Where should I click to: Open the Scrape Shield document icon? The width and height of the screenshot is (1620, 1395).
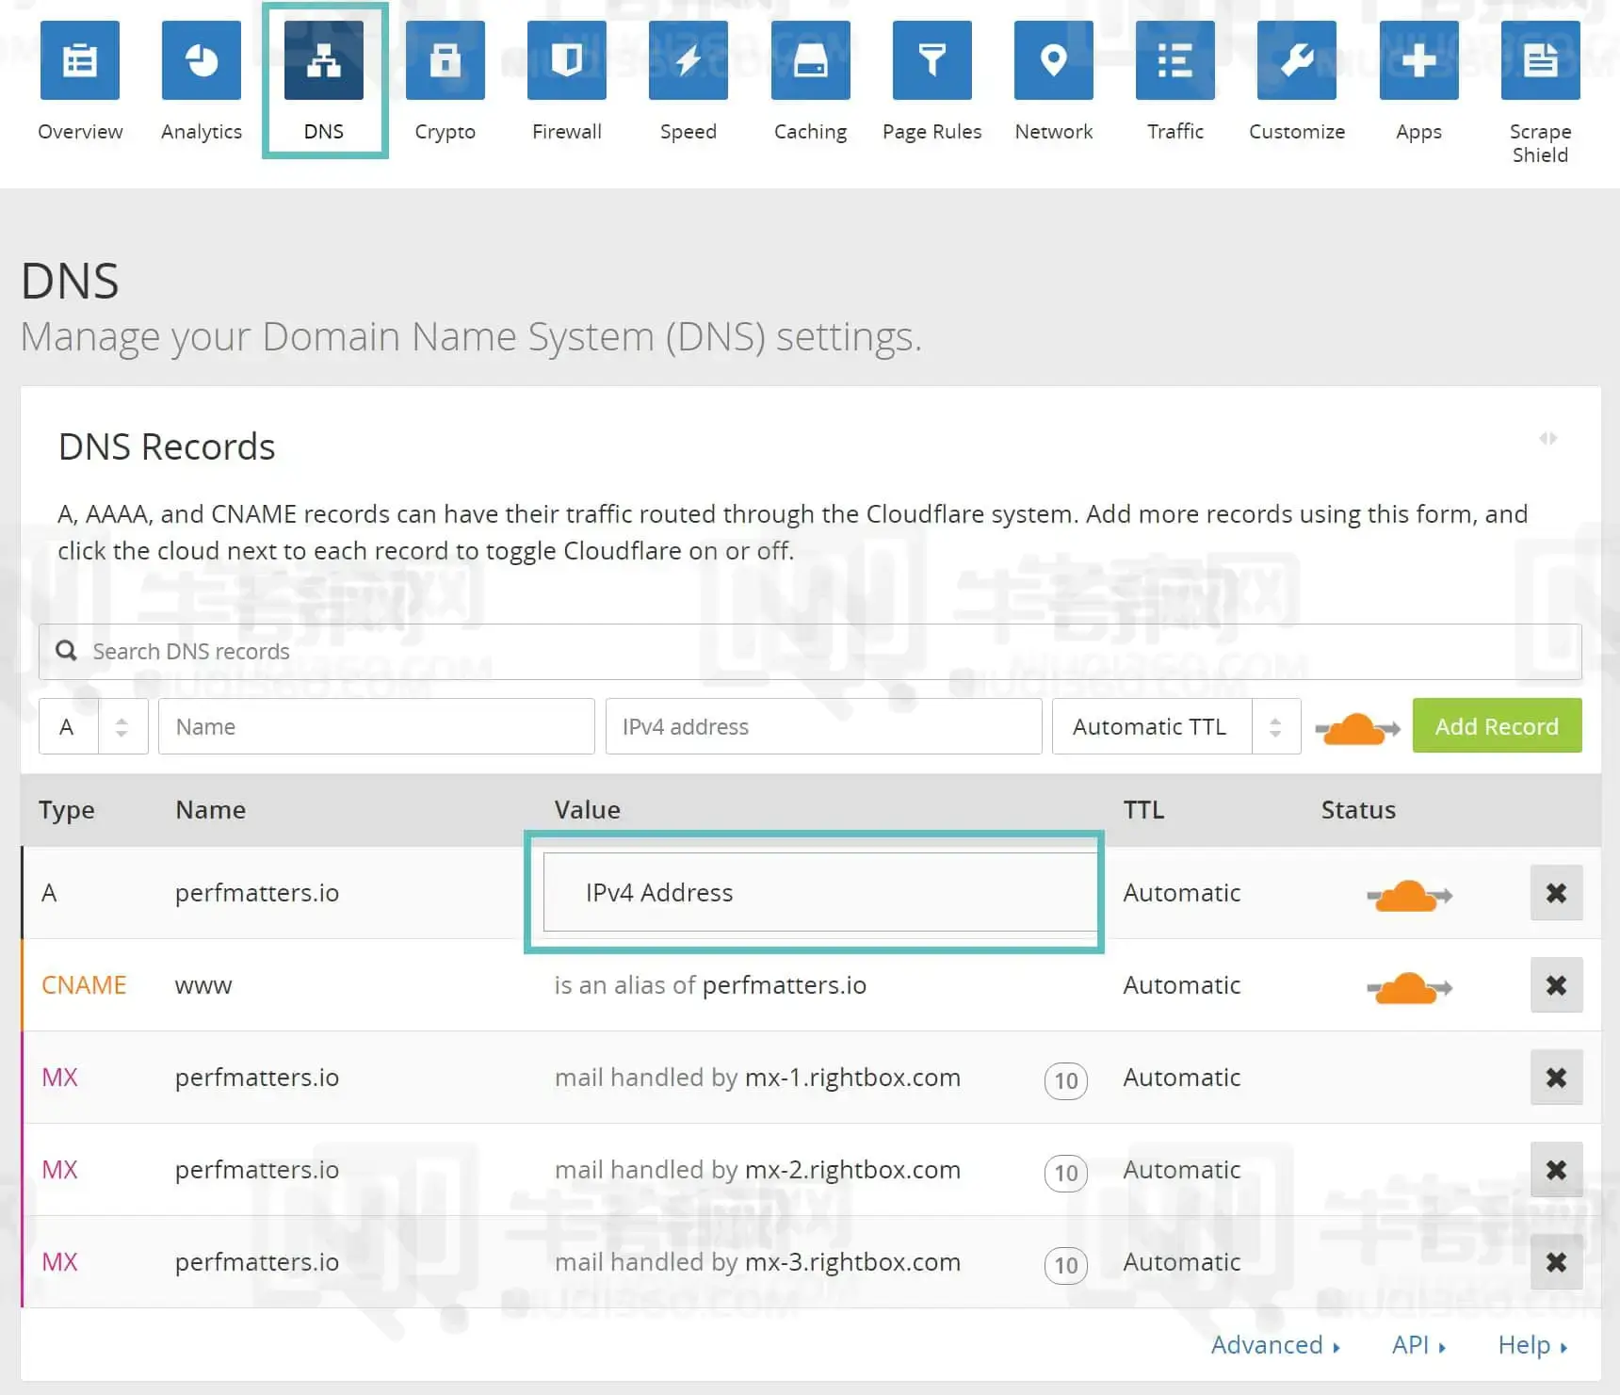1541,60
